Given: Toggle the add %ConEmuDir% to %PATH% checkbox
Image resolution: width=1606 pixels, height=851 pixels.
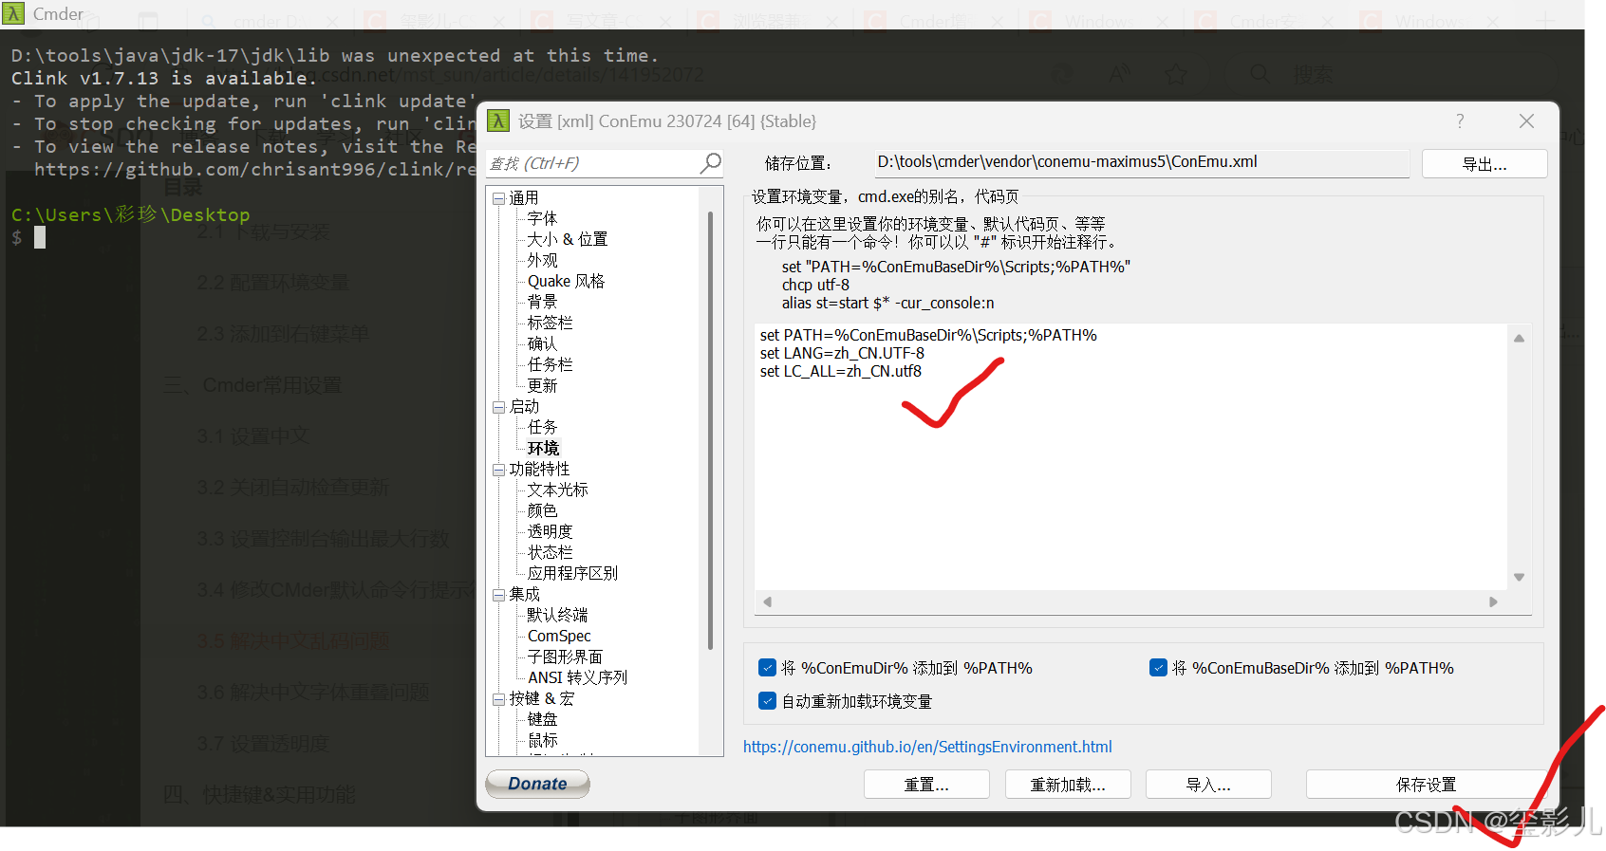Looking at the screenshot, I should pyautogui.click(x=768, y=668).
